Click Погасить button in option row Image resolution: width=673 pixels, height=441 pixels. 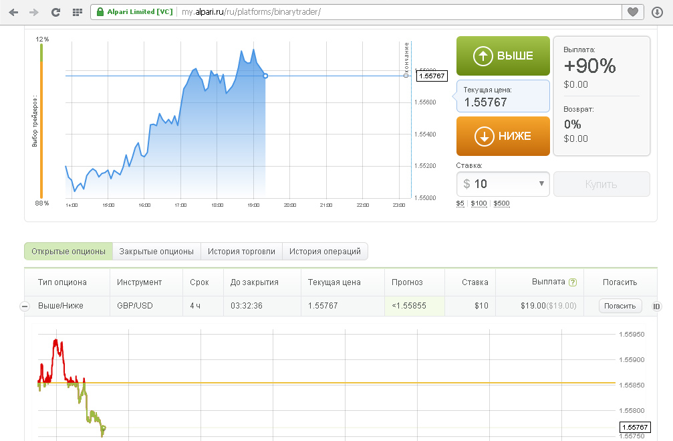point(620,306)
